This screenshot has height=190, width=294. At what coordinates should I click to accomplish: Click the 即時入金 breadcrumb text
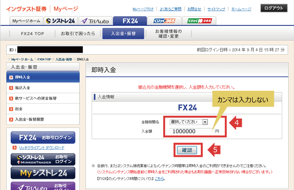pos(83,60)
